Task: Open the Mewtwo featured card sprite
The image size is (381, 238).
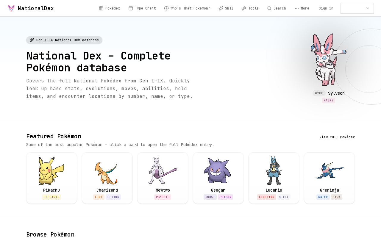Action: coord(163,170)
